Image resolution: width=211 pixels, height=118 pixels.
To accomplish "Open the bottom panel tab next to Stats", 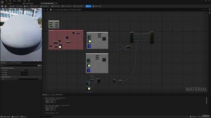I will click(x=59, y=95).
